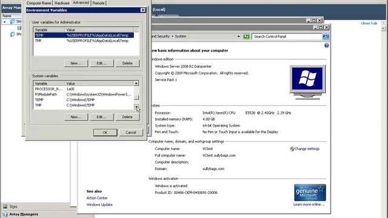Collapse the first tree node arrow

pos(4,22)
